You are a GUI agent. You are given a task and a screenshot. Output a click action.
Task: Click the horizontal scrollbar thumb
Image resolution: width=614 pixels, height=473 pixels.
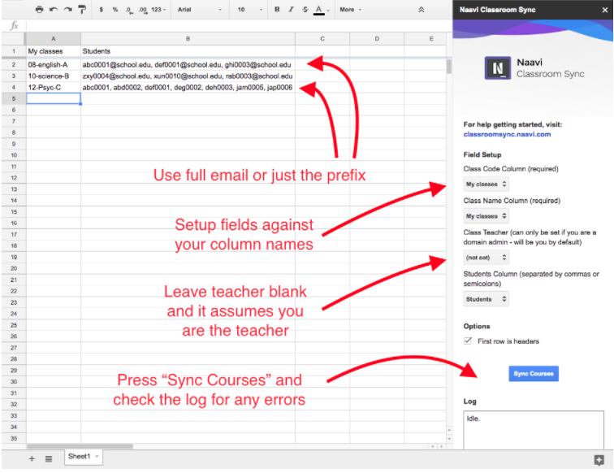[80, 446]
